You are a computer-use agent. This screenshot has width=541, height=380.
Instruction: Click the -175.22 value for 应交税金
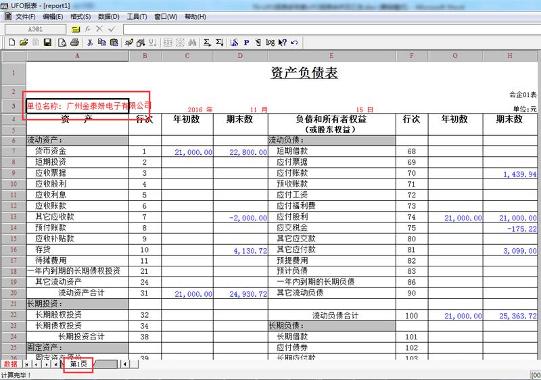pyautogui.click(x=510, y=229)
